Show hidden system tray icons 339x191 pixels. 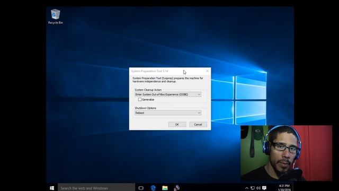point(246,188)
